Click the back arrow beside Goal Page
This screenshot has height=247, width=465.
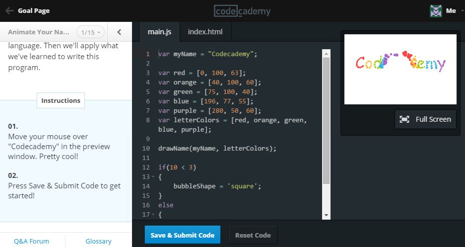(9, 11)
